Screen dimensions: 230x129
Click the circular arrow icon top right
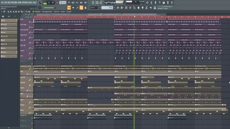(147, 3)
